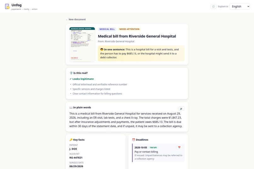Click the child face emoji in summary
The image size is (254, 169).
coord(102,49)
